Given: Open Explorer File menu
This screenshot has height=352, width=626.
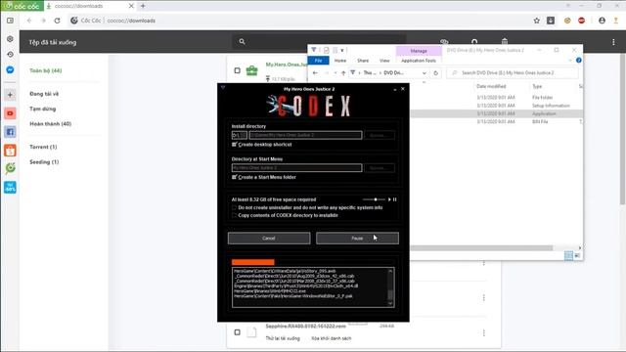Looking at the screenshot, I should [x=318, y=61].
